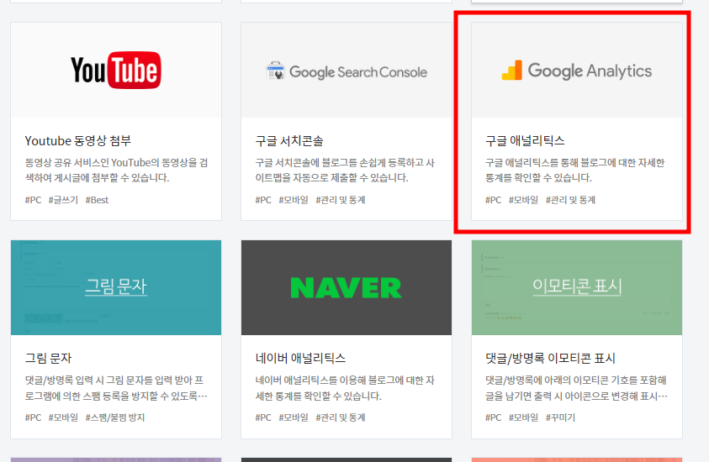Open the 네이버 애널리틱스 plugin title
The height and width of the screenshot is (462, 709).
300,359
